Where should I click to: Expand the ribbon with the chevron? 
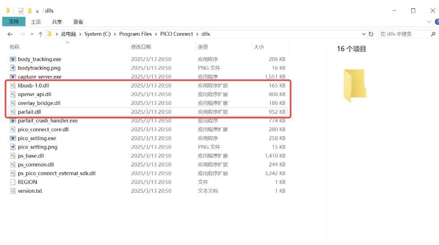429,22
